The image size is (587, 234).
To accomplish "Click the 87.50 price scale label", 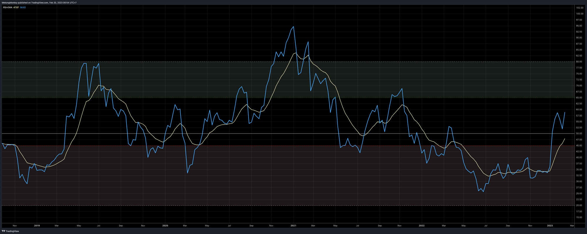I will click(579, 44).
